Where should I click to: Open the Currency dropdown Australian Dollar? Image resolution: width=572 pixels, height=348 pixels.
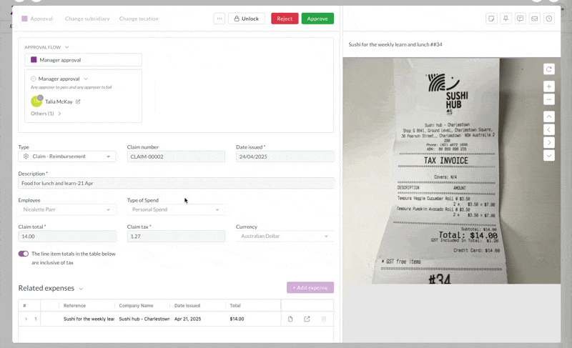pos(285,236)
